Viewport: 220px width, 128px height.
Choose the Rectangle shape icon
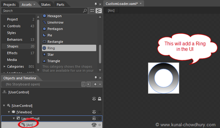44,42
